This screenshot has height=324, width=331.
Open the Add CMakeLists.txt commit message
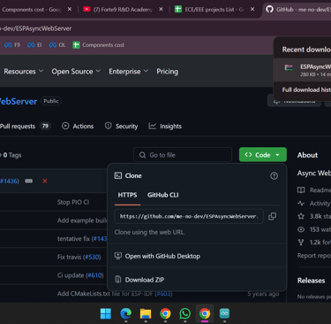click(x=106, y=294)
